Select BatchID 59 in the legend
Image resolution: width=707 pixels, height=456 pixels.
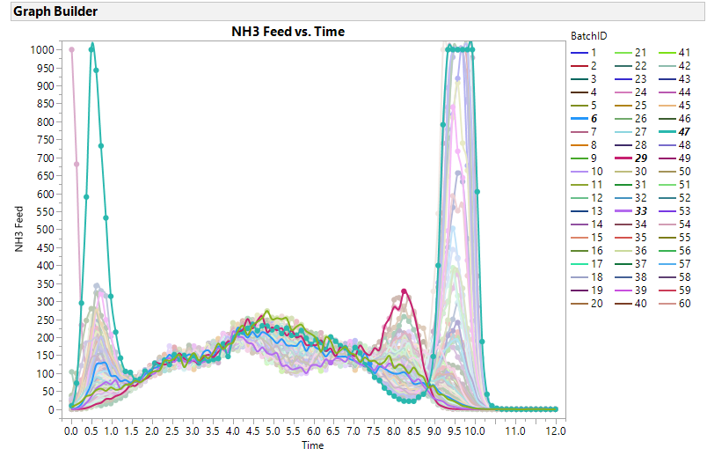[x=674, y=291]
